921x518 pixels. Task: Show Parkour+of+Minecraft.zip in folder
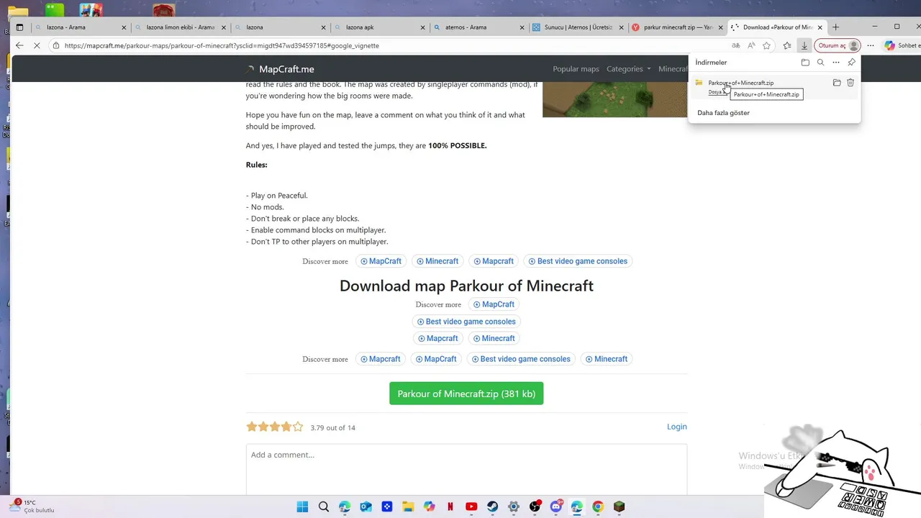[837, 83]
